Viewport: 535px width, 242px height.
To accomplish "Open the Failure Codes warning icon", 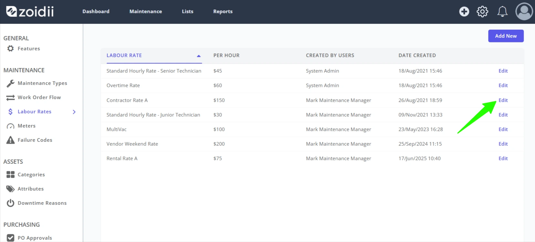I will (x=11, y=140).
